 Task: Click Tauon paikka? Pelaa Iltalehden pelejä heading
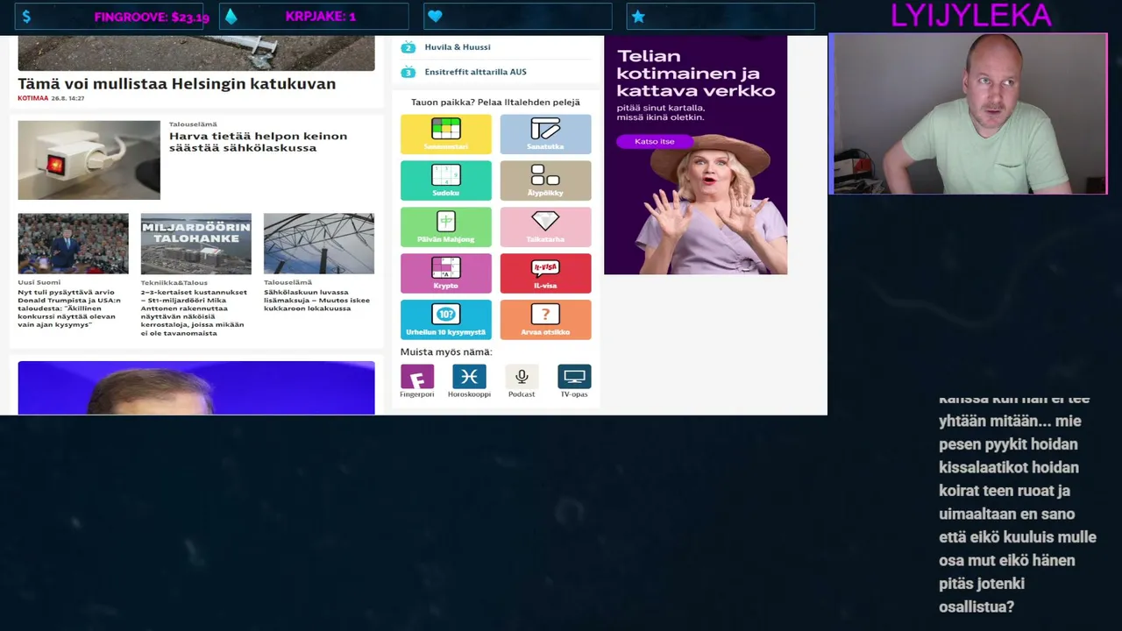coord(495,103)
